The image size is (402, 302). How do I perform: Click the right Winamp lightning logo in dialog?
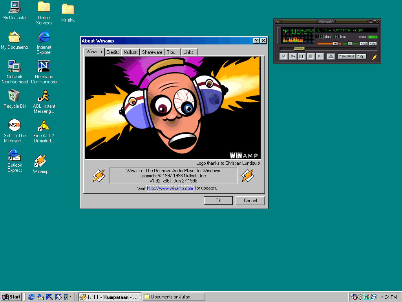coord(248,176)
